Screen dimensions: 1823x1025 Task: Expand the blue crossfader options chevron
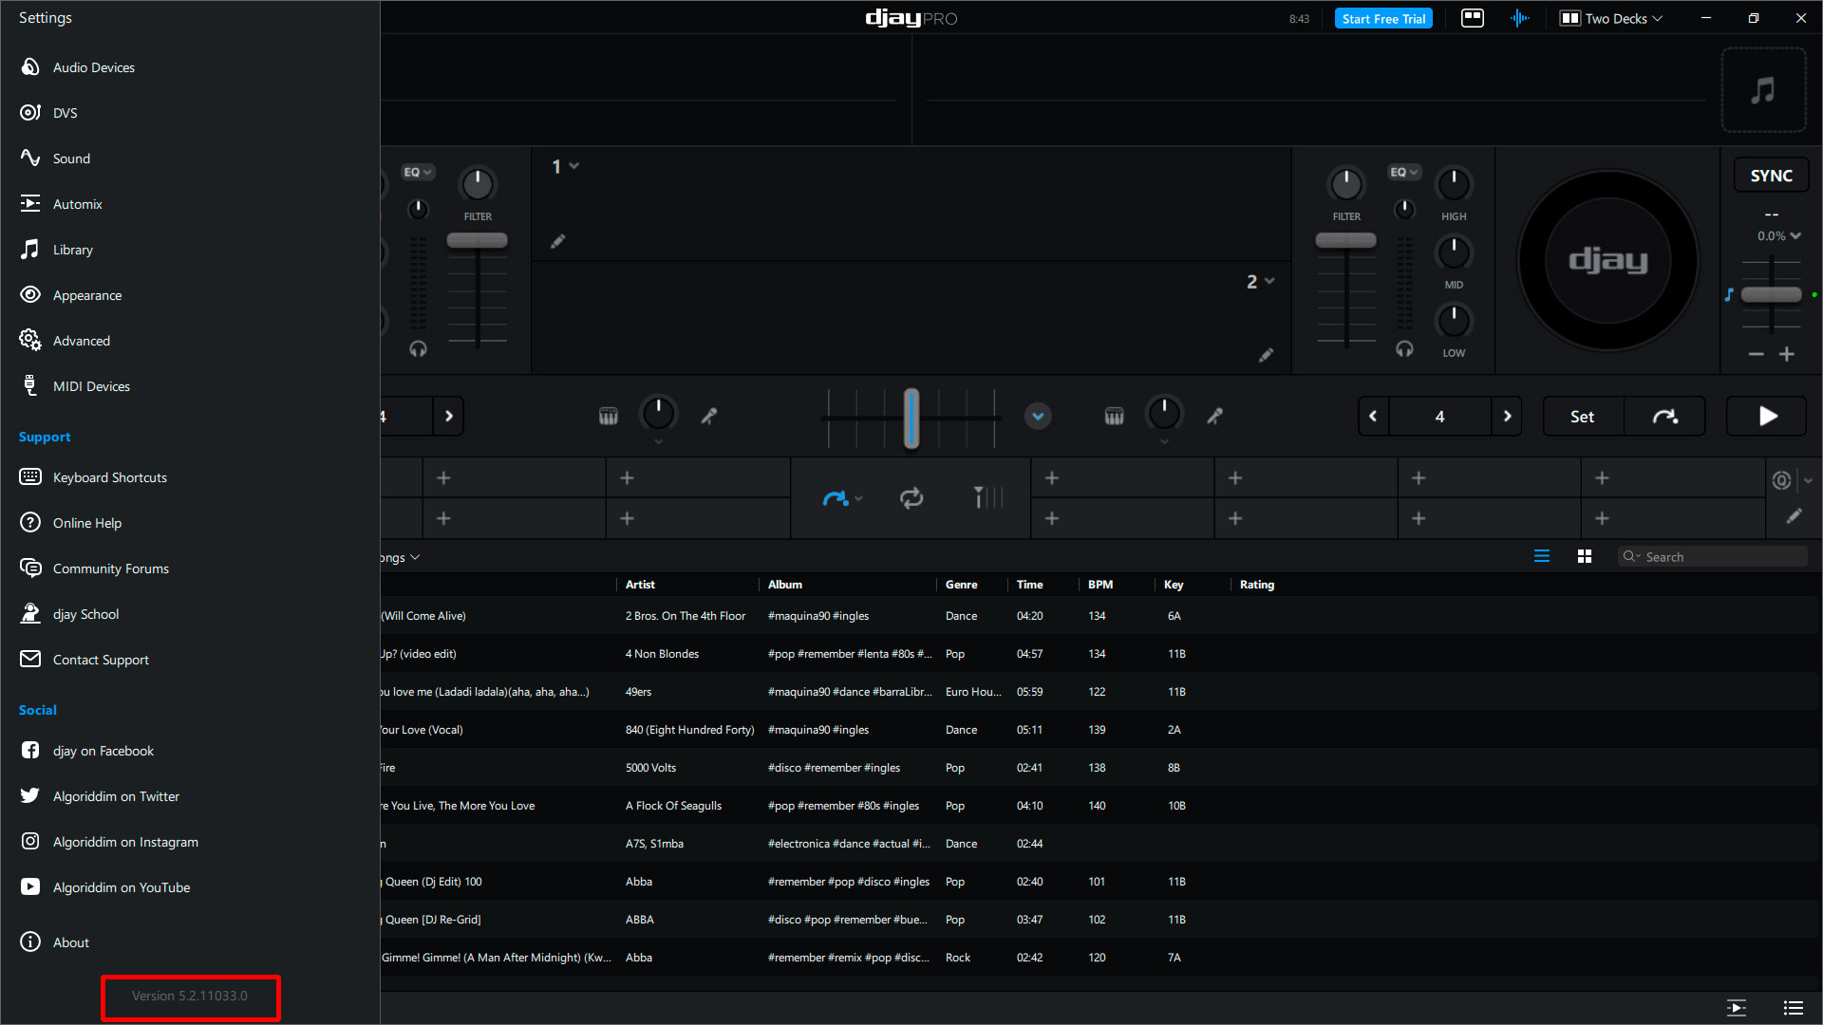tap(1038, 417)
